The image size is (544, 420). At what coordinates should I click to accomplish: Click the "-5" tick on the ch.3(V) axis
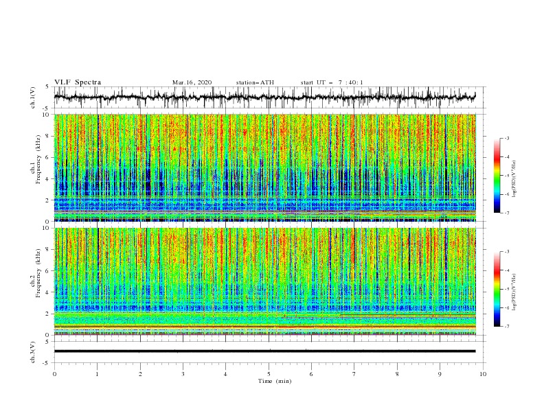(x=47, y=363)
